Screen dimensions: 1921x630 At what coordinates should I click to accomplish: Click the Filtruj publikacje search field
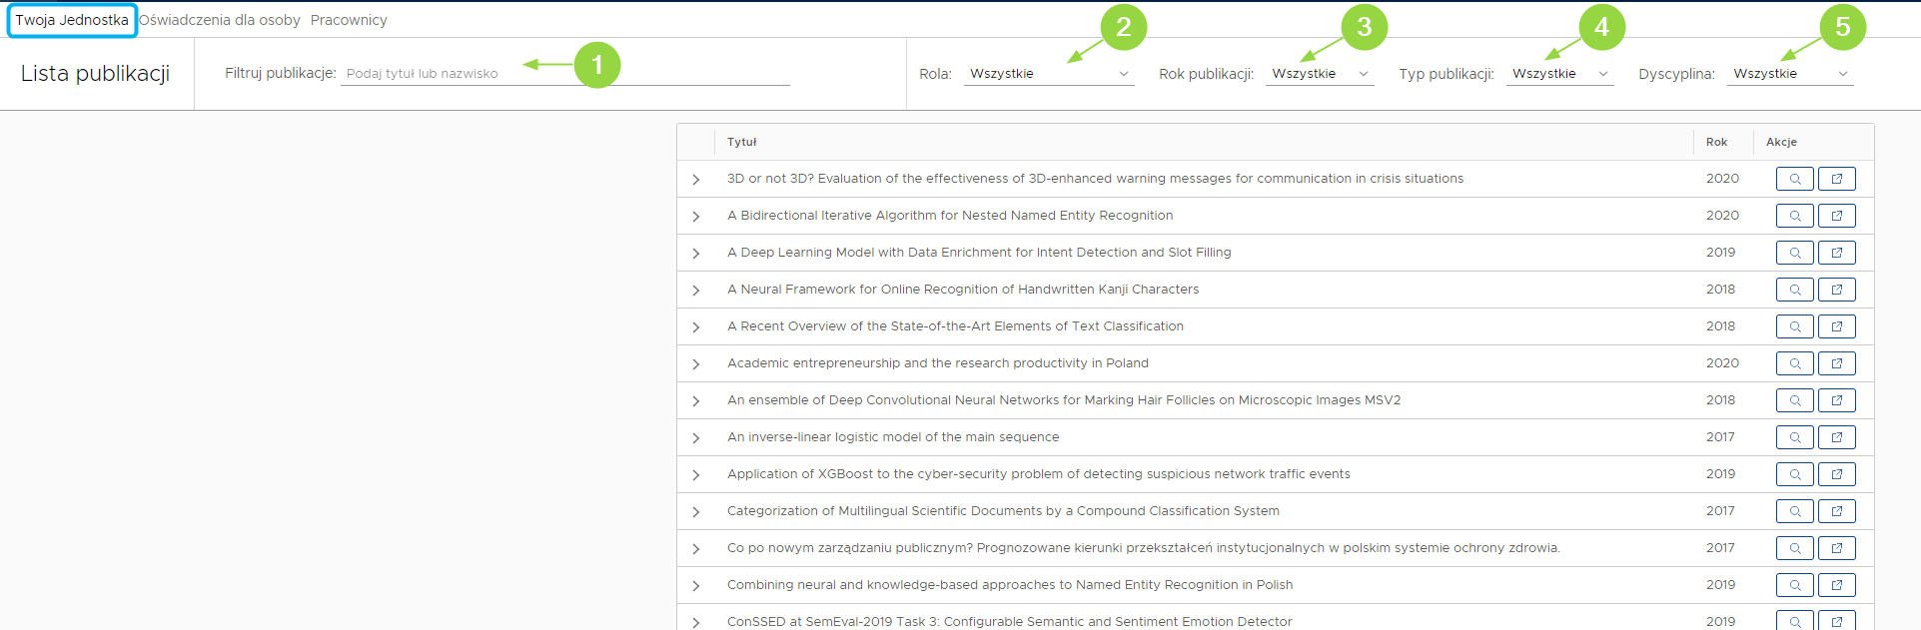click(564, 74)
